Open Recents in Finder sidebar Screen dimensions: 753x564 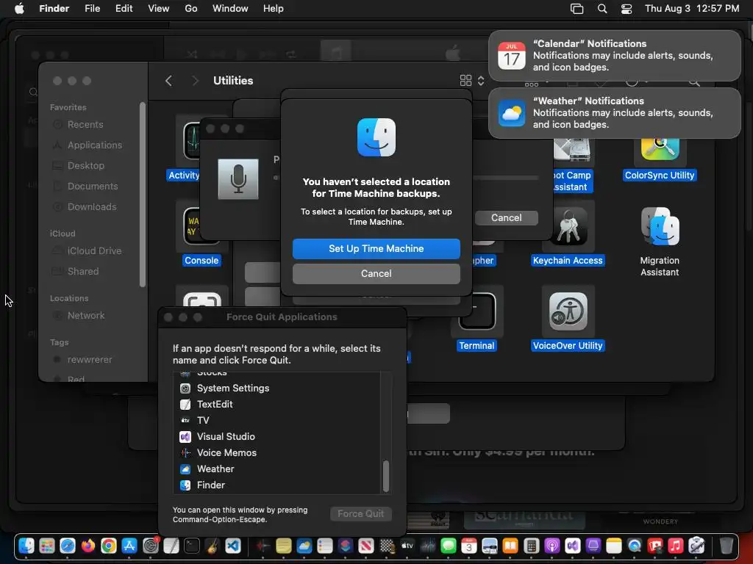[85, 125]
